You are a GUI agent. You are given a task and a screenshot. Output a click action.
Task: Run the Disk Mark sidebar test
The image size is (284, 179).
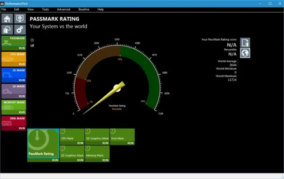click(22, 128)
